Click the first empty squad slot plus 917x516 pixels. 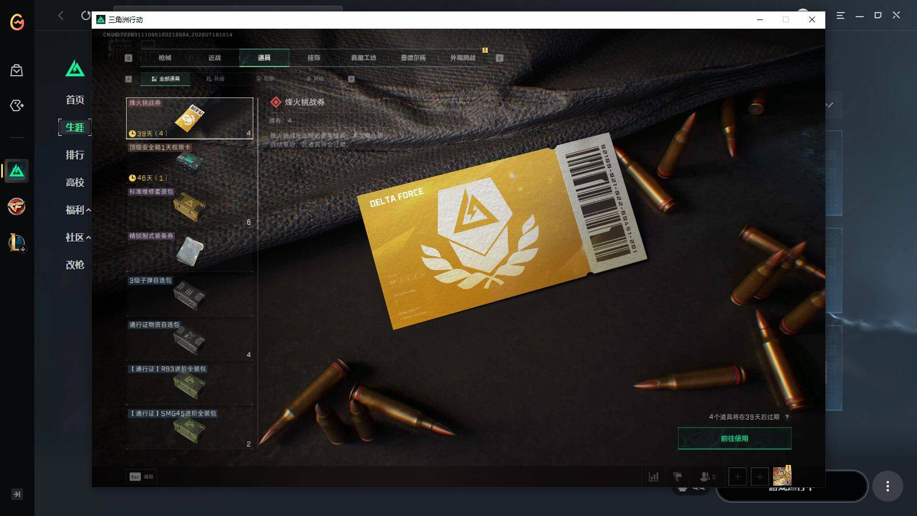[738, 476]
